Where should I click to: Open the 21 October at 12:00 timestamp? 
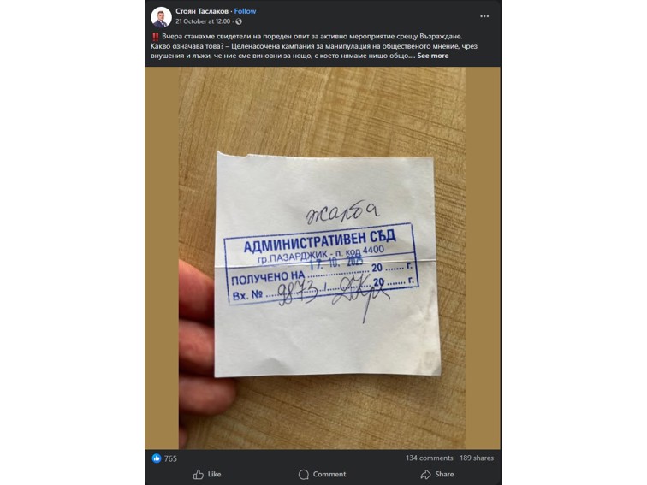(203, 21)
